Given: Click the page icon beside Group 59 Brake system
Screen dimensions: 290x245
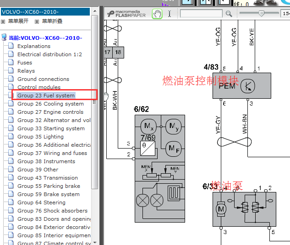Looking at the screenshot, I should click(x=11, y=194).
